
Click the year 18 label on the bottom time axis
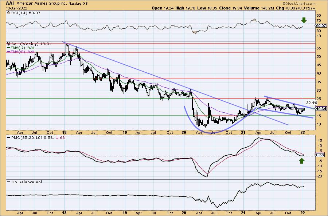[64, 213]
